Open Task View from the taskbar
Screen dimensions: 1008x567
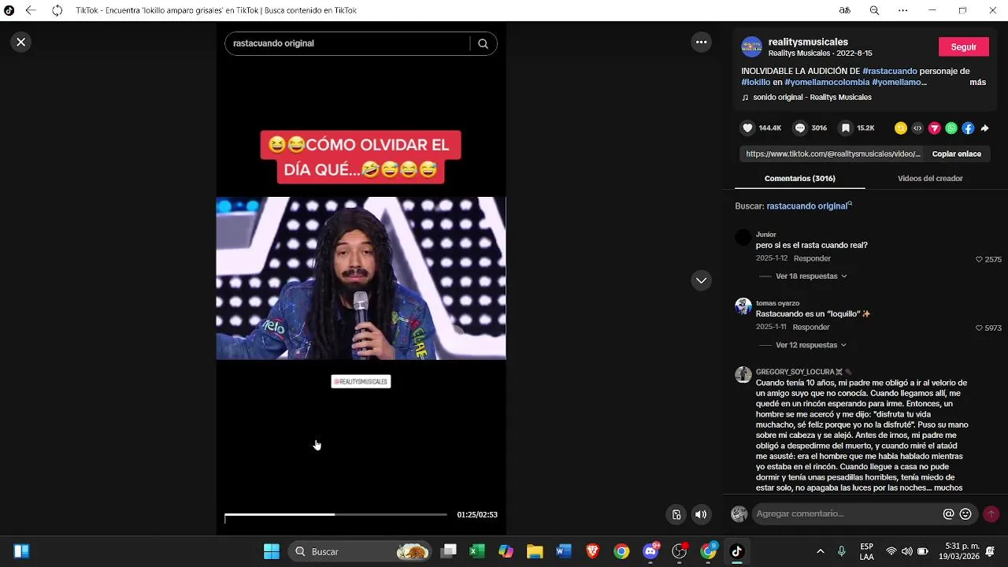pos(449,551)
